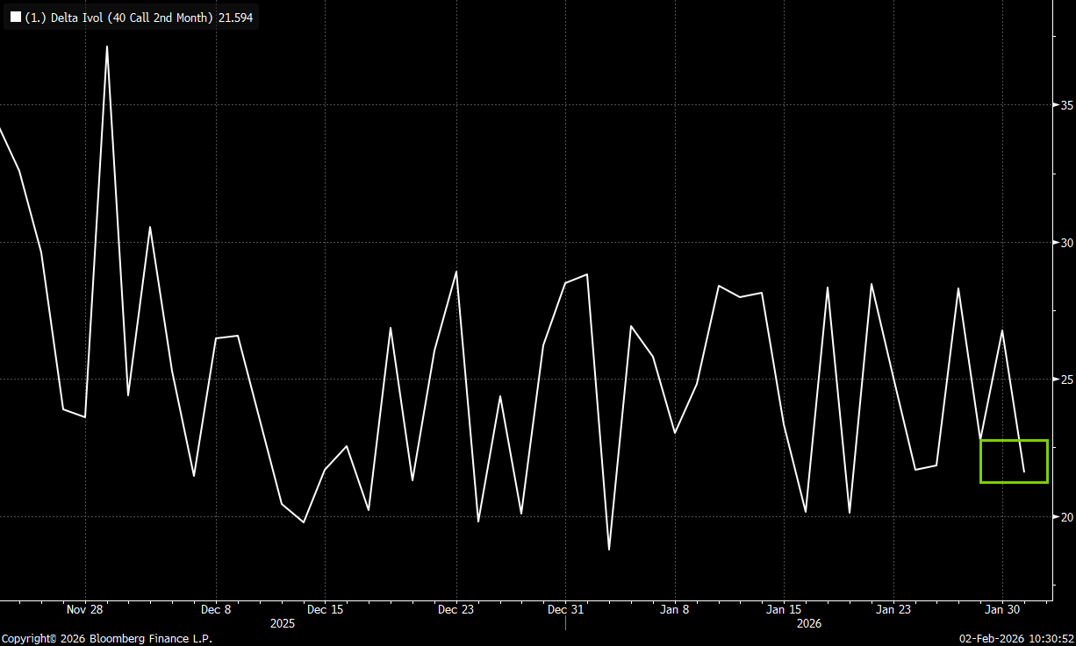
Task: Click the Dec 31 date label
Action: [564, 609]
